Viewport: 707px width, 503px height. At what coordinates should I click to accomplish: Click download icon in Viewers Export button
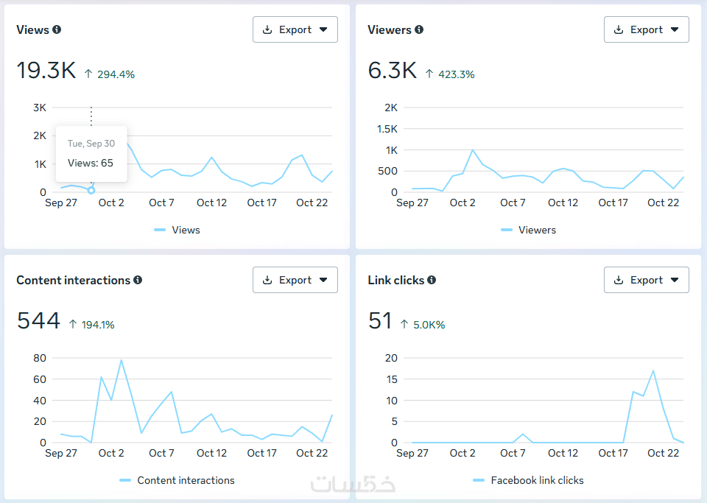619,29
